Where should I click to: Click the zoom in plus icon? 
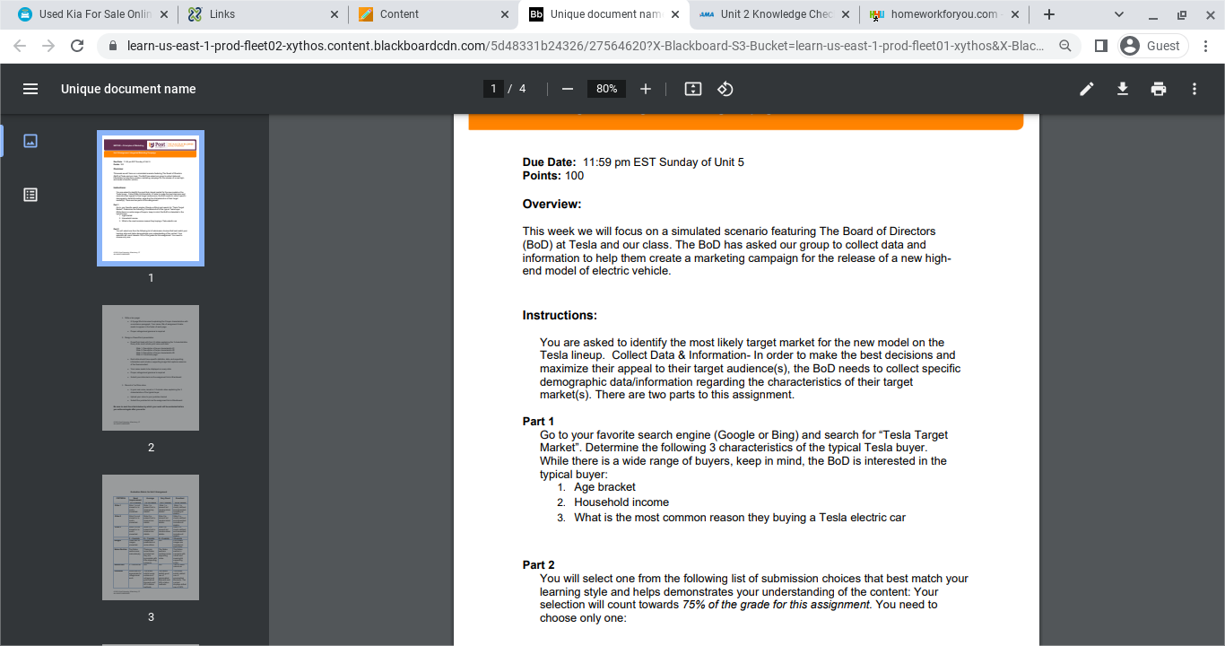646,89
